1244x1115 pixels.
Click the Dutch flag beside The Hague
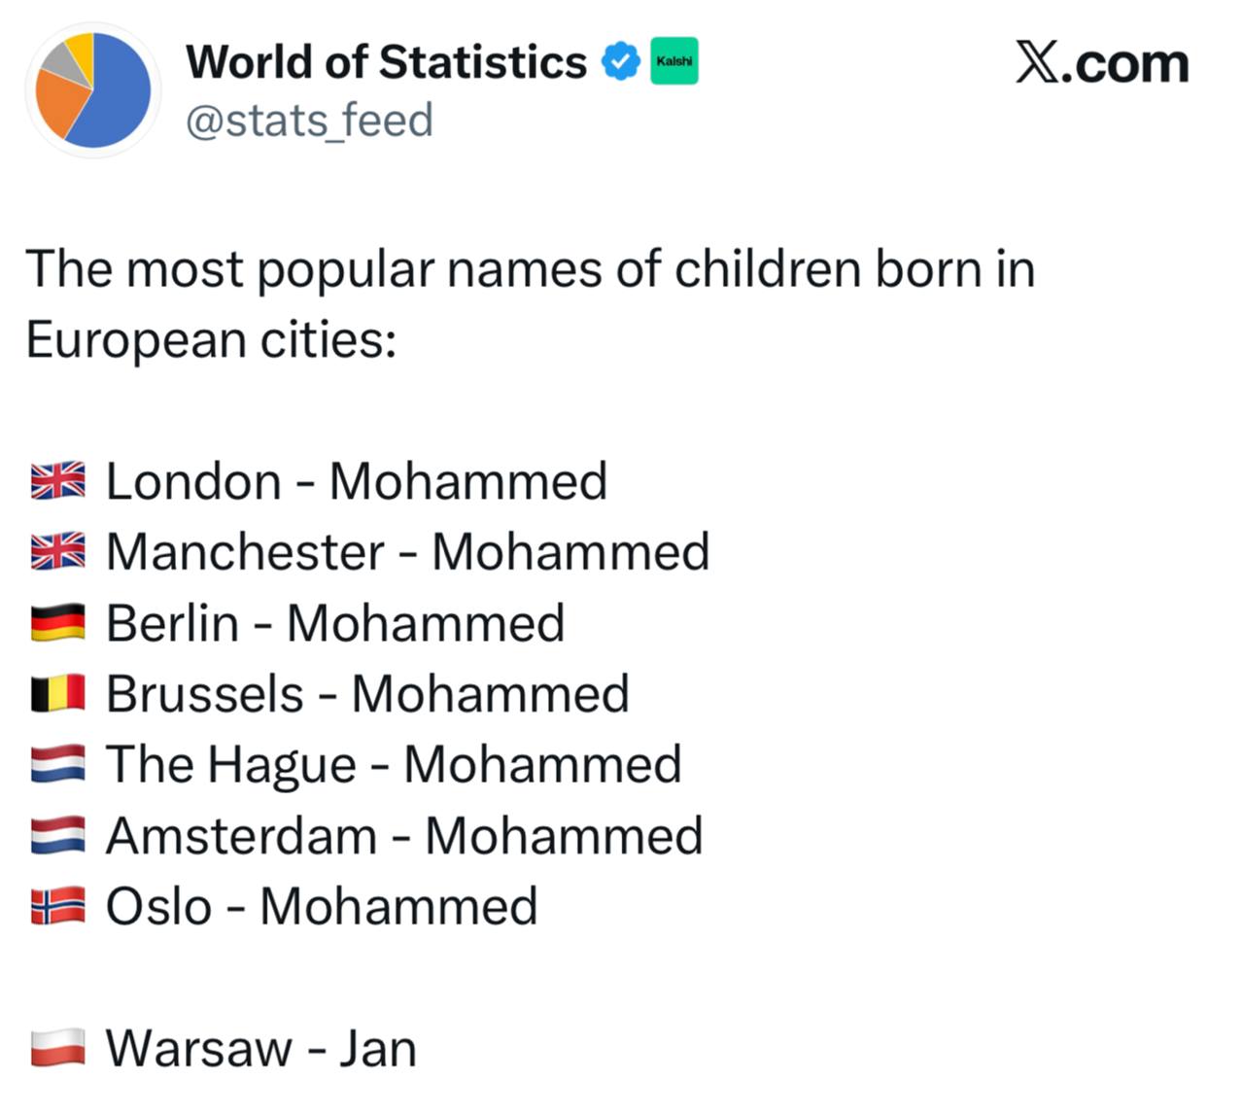pyautogui.click(x=57, y=765)
